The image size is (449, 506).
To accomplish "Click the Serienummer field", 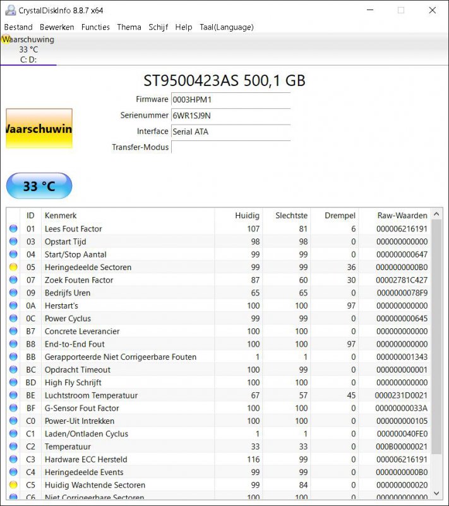I will coord(230,116).
